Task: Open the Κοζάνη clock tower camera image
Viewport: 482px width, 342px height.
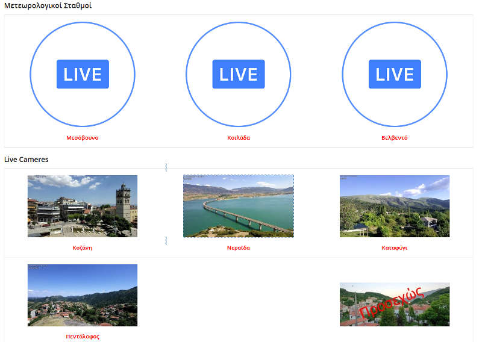Action: pyautogui.click(x=83, y=206)
